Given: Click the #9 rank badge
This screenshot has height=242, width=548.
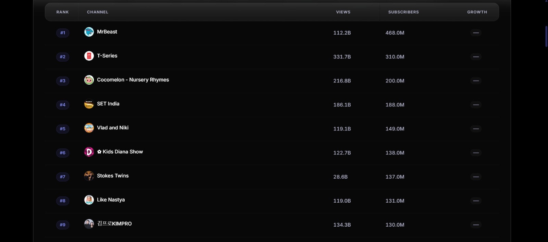Looking at the screenshot, I should (63, 225).
